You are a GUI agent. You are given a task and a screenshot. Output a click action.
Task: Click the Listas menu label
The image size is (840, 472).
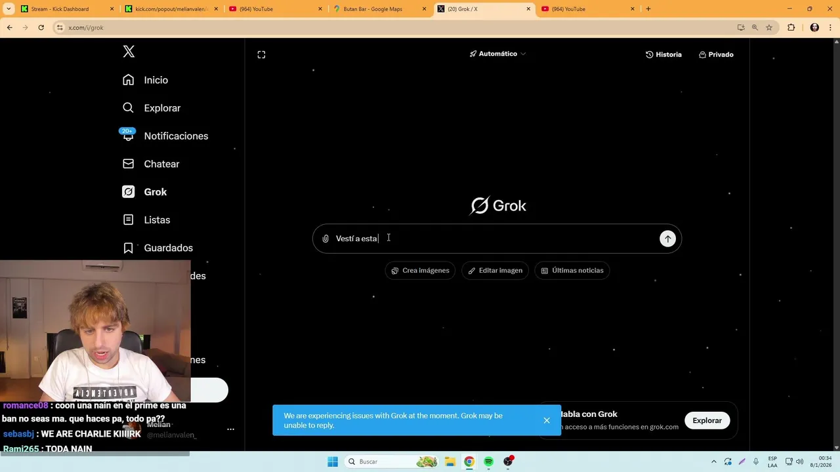click(x=157, y=220)
